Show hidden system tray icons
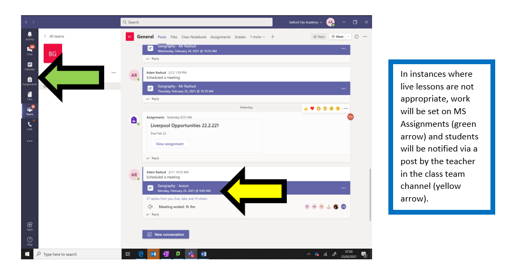Image resolution: width=521 pixels, height=273 pixels. [308, 255]
